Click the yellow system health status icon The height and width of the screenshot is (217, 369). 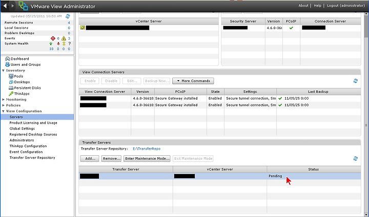click(64, 43)
